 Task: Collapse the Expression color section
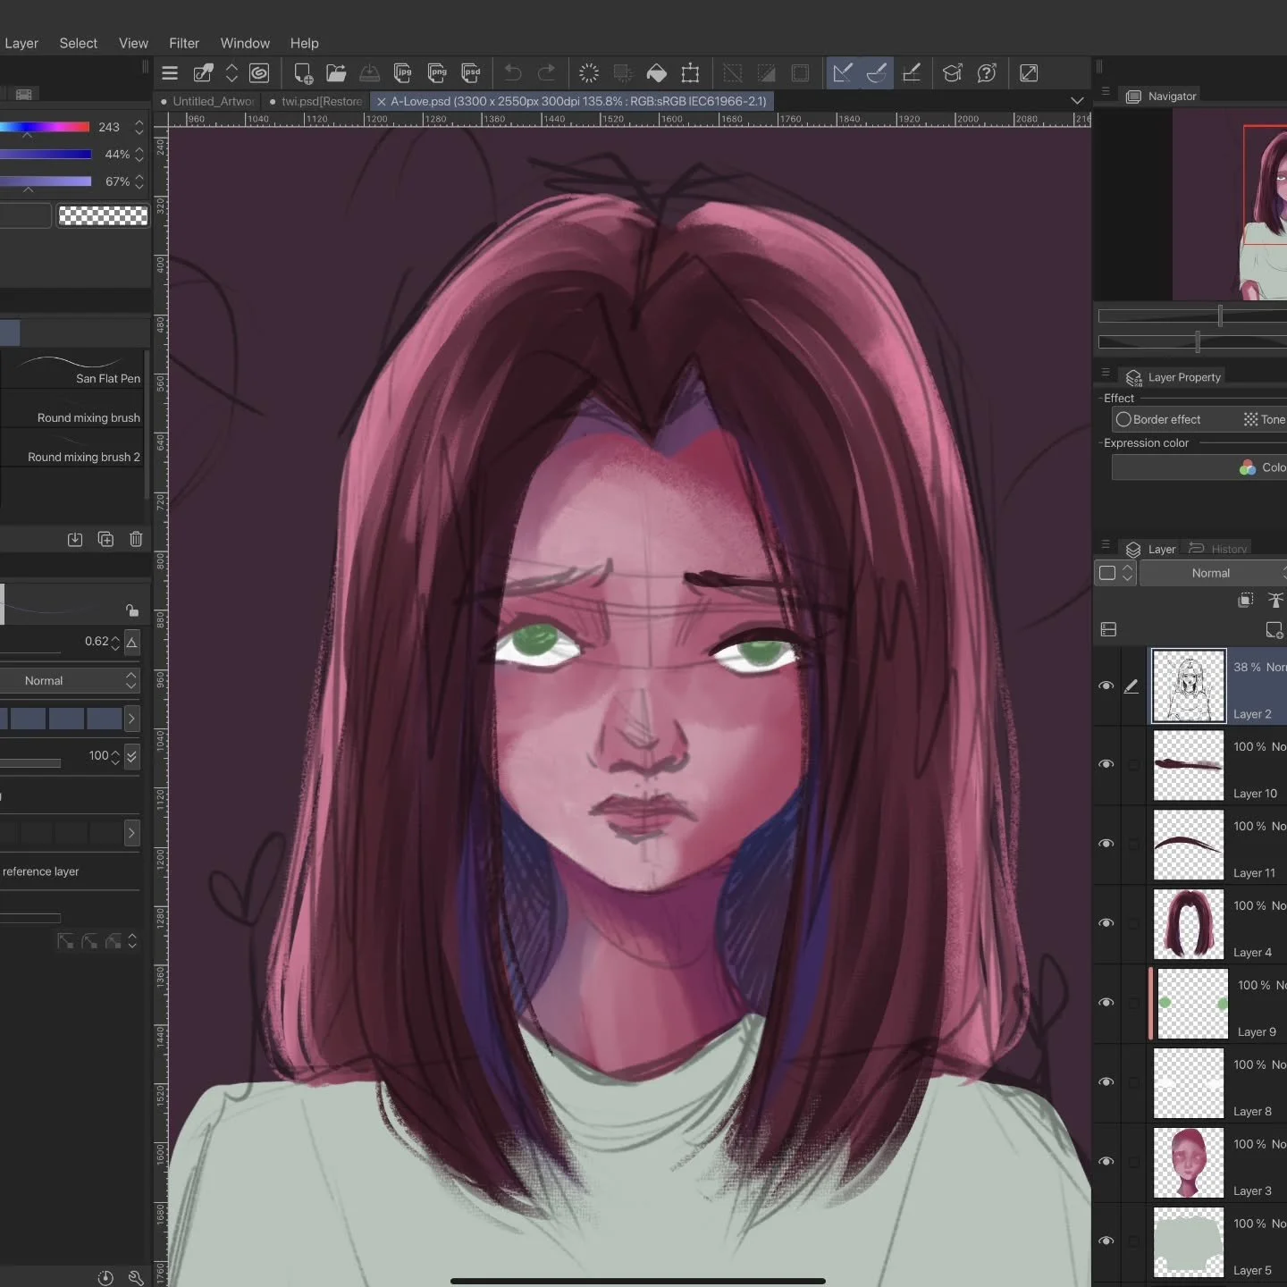(x=1100, y=442)
